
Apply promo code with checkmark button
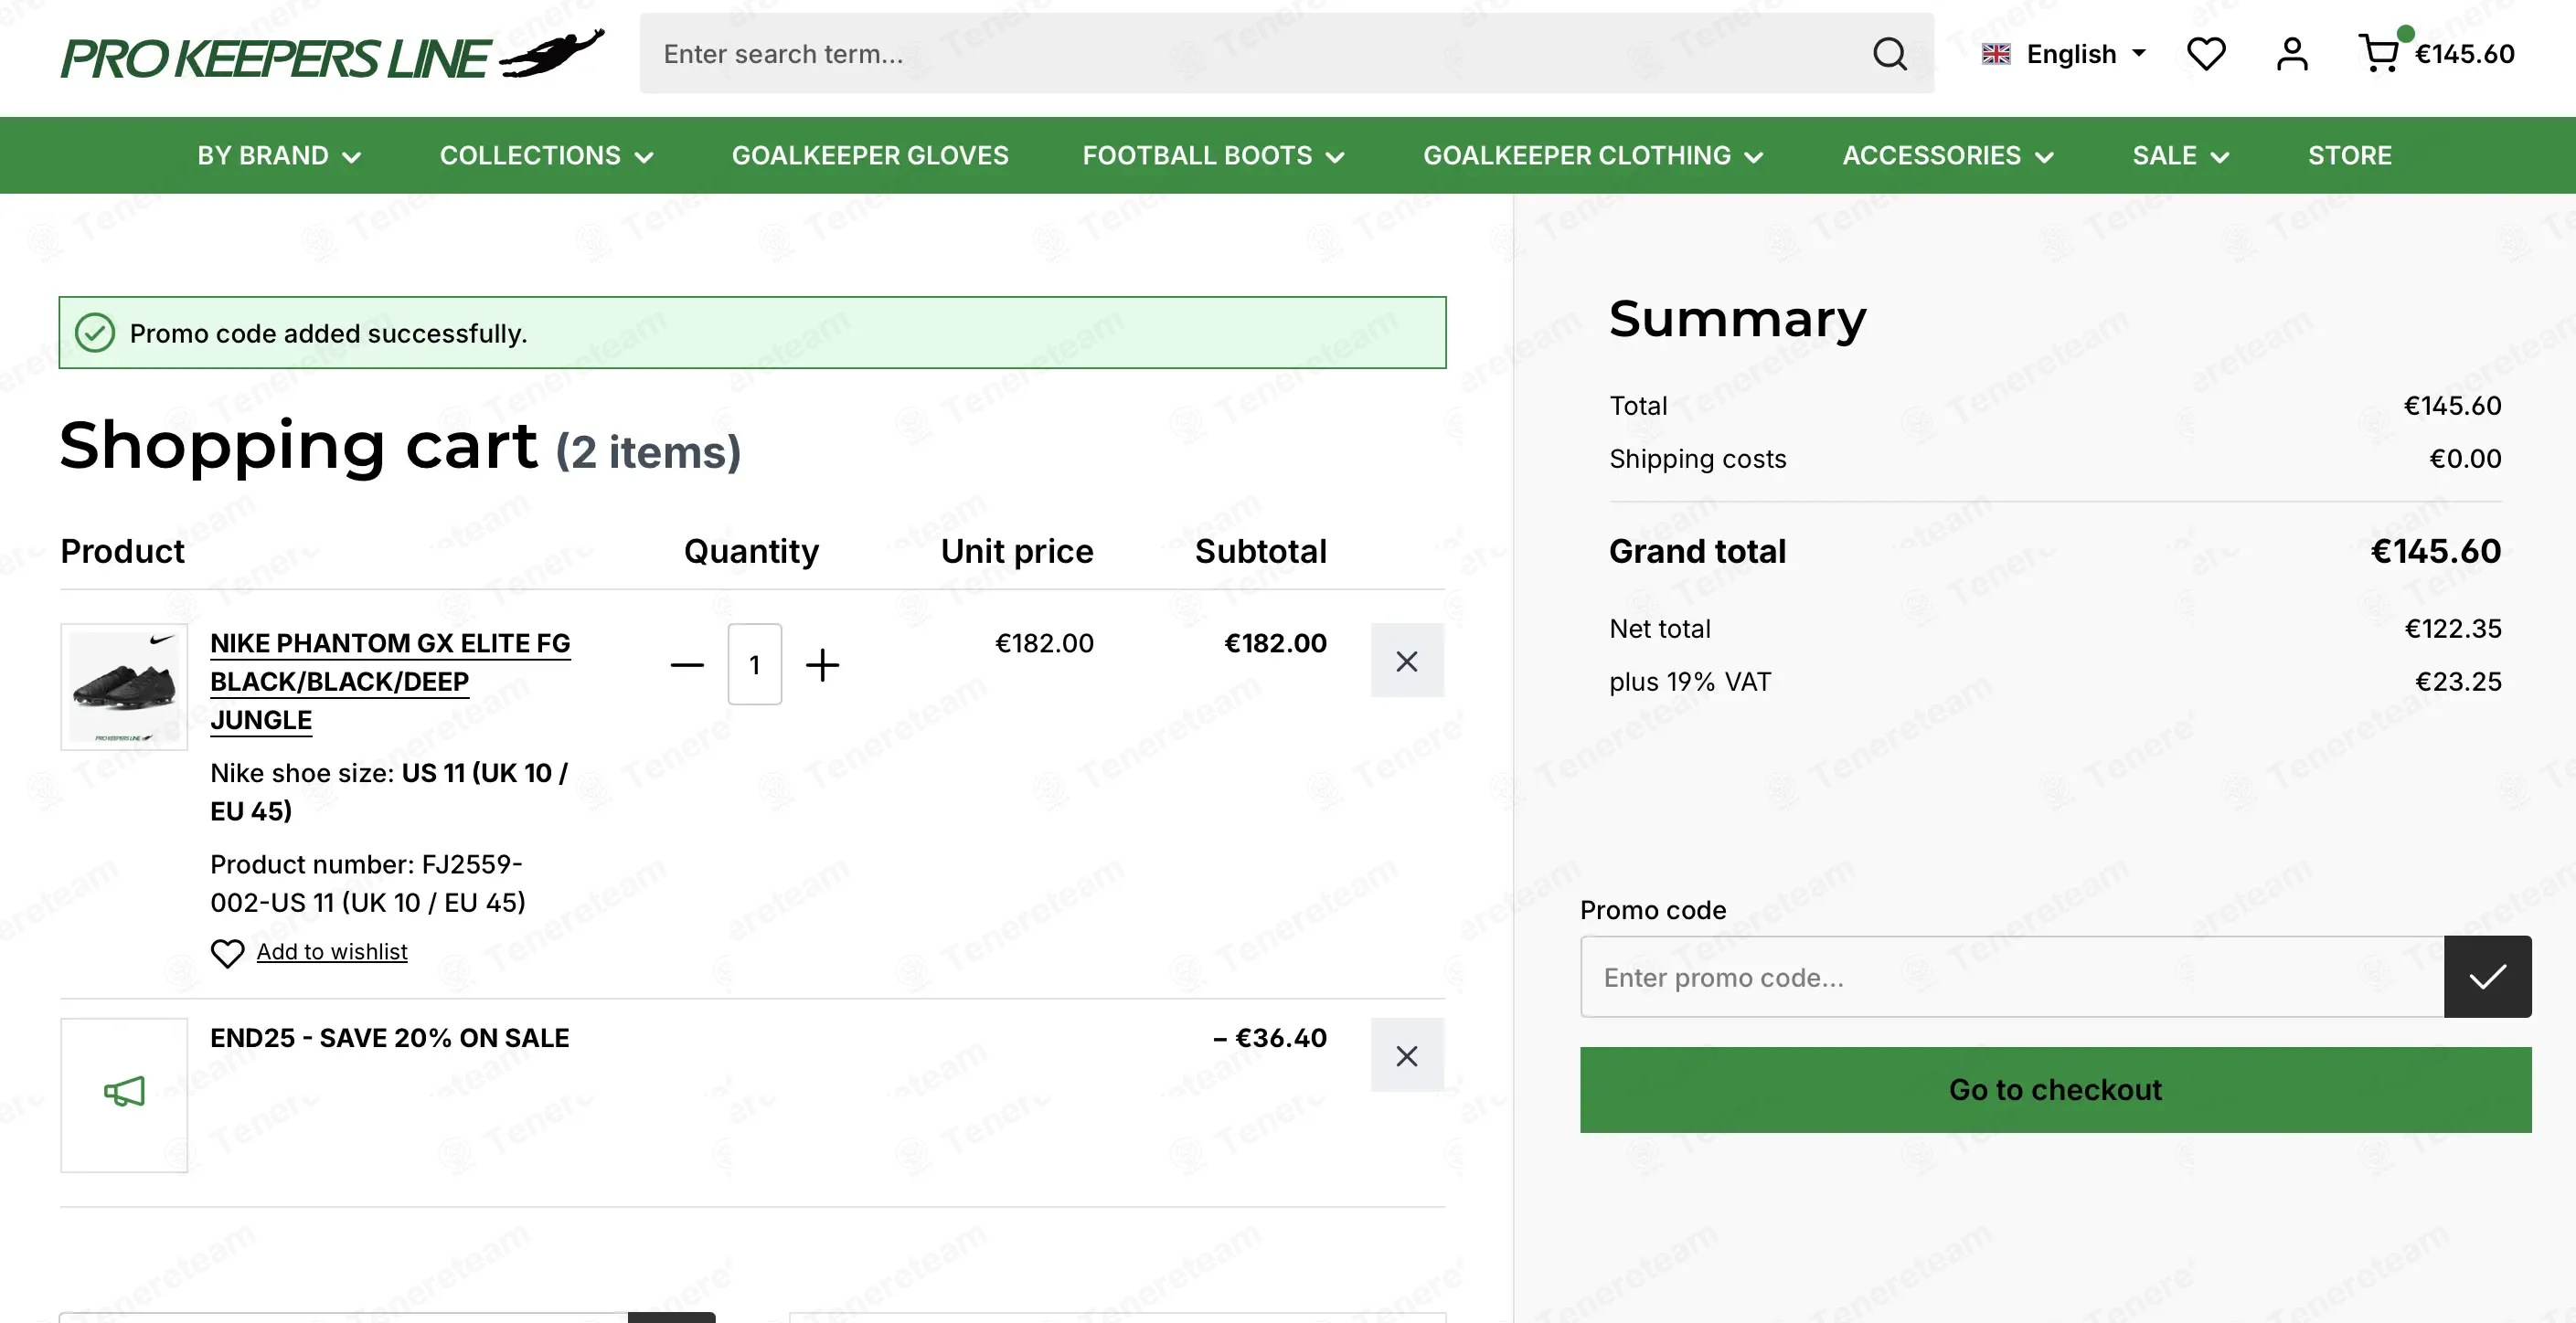coord(2487,977)
